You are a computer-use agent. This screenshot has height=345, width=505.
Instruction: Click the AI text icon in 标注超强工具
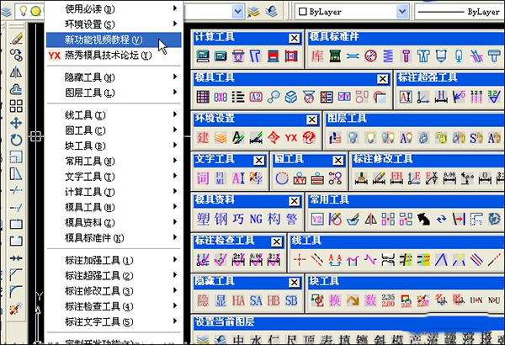[406, 97]
